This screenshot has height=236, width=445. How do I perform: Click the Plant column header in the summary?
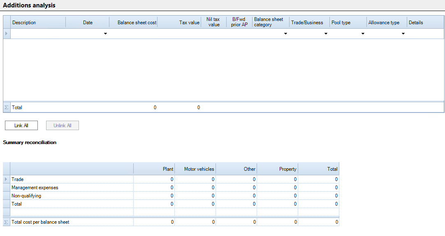pos(154,169)
